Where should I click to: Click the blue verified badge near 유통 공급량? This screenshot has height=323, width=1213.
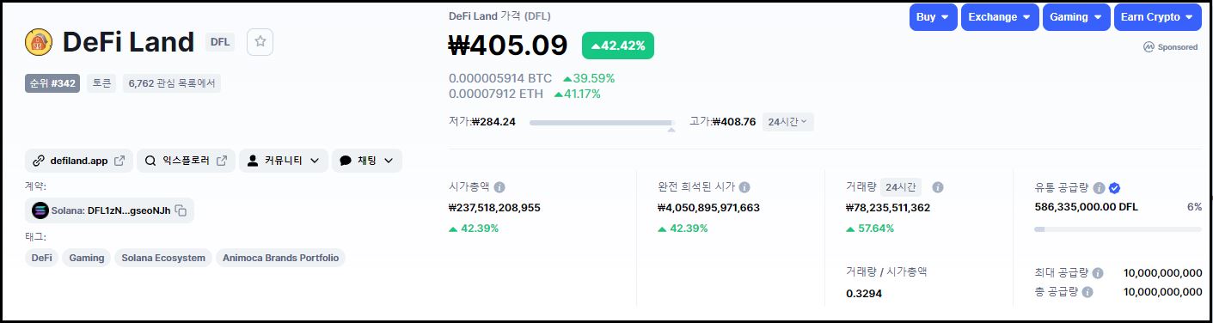point(1114,187)
